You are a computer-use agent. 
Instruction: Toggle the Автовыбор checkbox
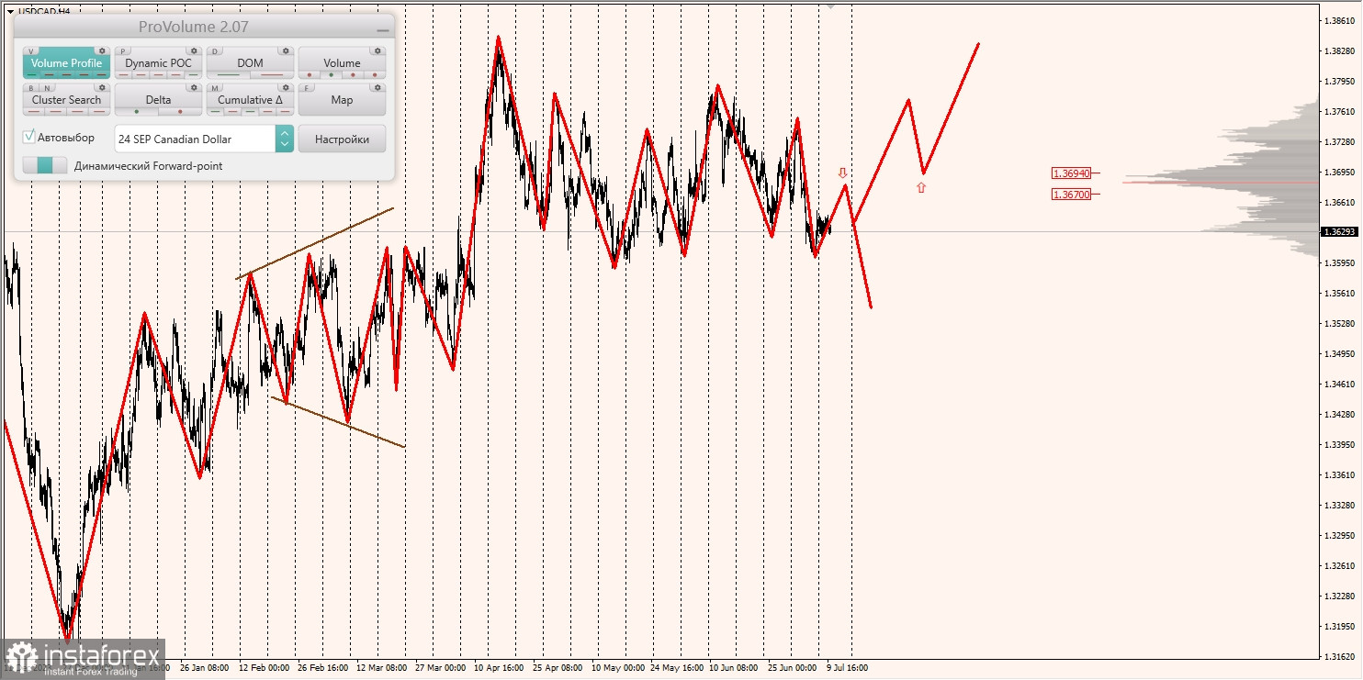click(28, 137)
